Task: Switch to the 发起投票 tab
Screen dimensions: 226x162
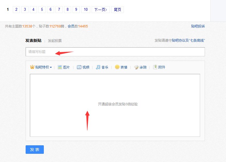Action: click(x=55, y=41)
